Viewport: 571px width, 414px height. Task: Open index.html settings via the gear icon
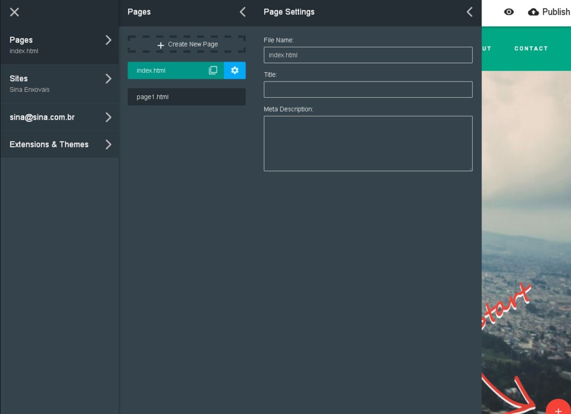234,70
